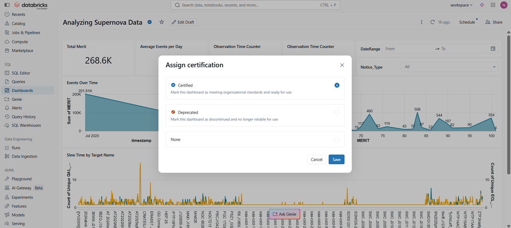The image size is (511, 228).
Task: Cancel the Assign certification dialog
Action: tap(317, 160)
